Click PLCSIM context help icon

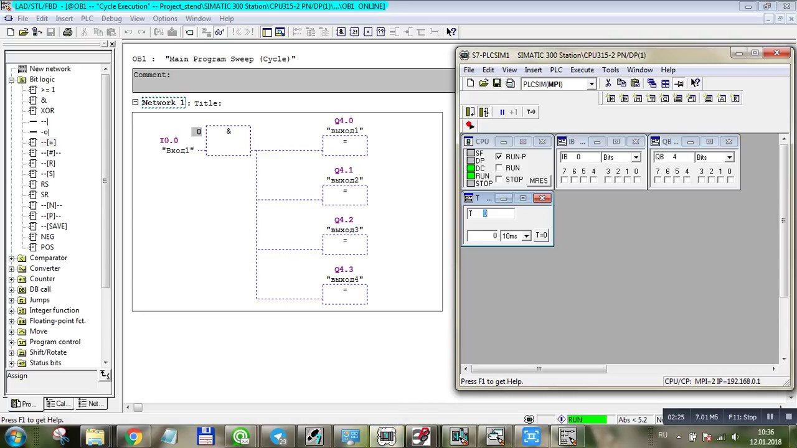pos(696,83)
